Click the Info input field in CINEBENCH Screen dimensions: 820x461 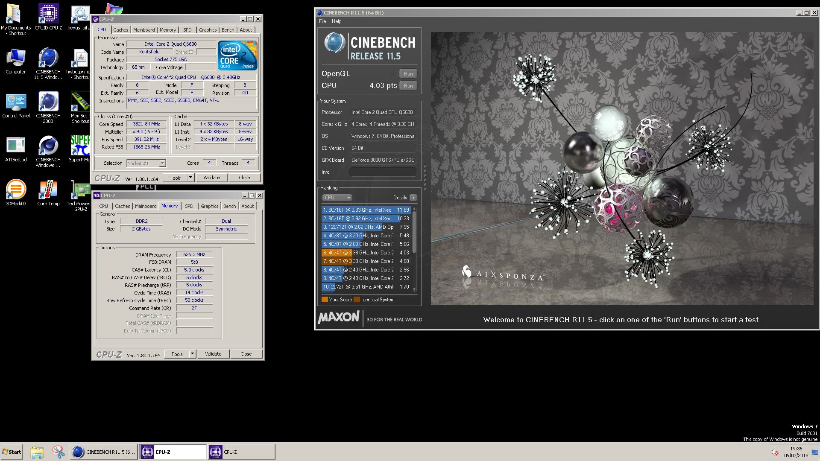click(383, 172)
